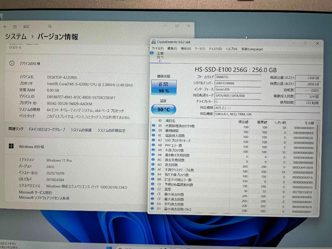Click the デバイスの仕様 info circle icon

pos(11,64)
